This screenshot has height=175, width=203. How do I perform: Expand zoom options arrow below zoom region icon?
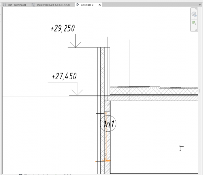pos(194,27)
